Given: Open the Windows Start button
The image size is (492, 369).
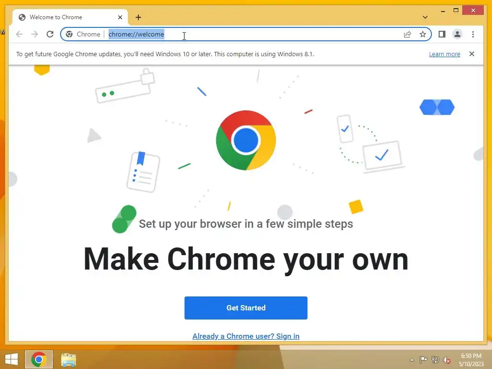Looking at the screenshot, I should click(x=12, y=359).
